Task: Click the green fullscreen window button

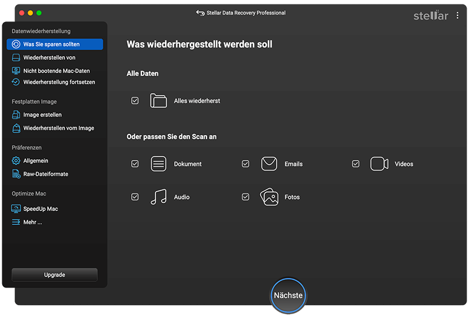Action: (39, 13)
